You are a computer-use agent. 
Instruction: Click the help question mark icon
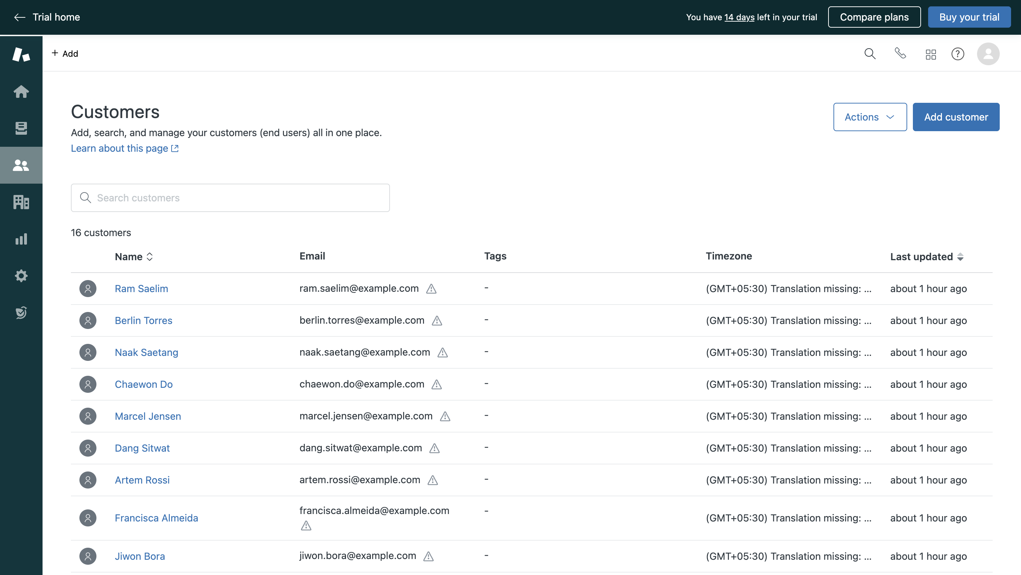[x=958, y=54]
